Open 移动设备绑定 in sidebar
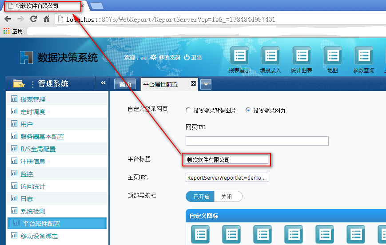Viewport: 386px width, 245px height. [x=57, y=236]
